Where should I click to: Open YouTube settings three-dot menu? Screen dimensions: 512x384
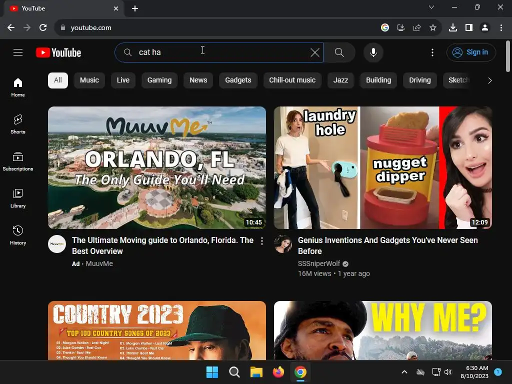pos(432,52)
